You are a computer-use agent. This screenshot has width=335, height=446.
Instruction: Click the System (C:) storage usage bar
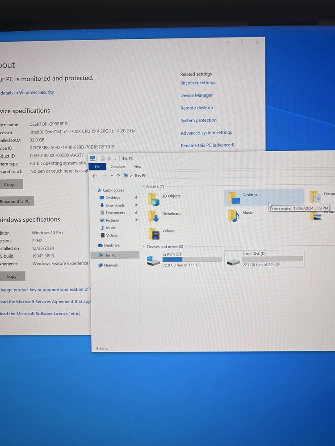192,260
